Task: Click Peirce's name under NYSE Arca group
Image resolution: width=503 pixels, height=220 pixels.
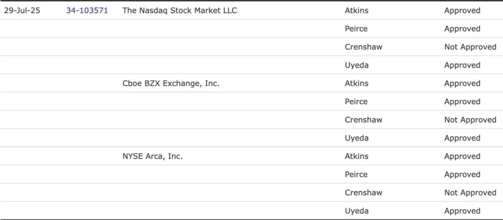Action: point(356,174)
